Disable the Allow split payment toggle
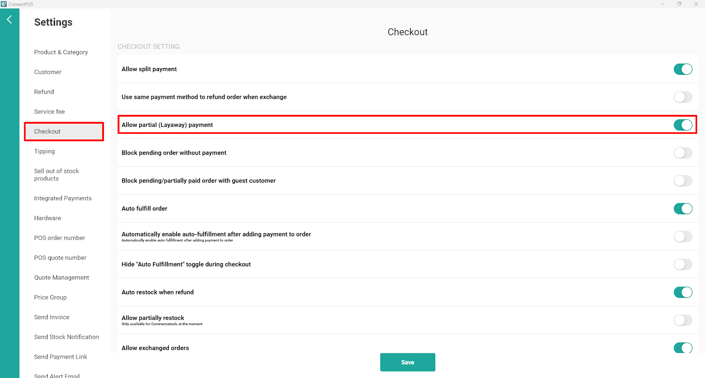This screenshot has width=705, height=378. coord(683,69)
